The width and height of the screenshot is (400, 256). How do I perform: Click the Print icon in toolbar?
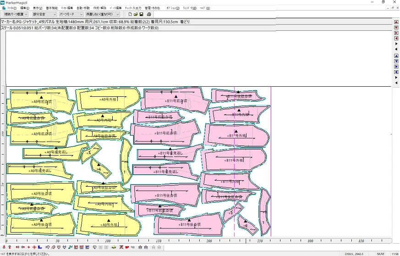pyautogui.click(x=149, y=14)
